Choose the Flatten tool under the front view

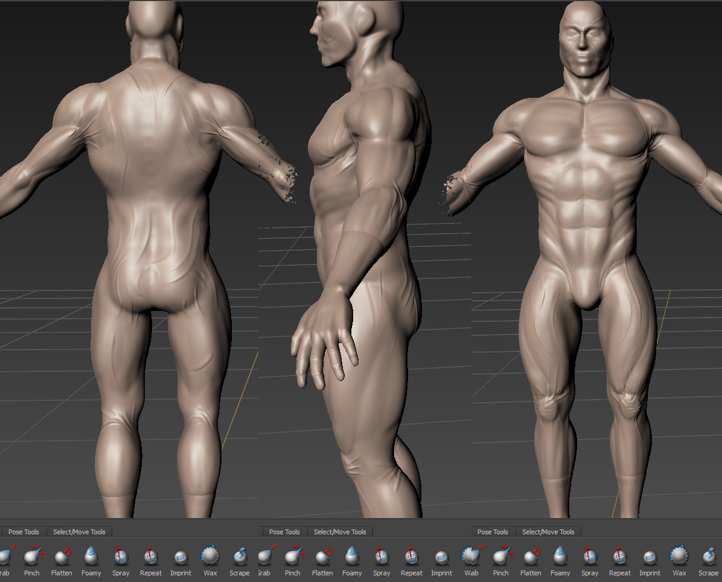[x=531, y=560]
